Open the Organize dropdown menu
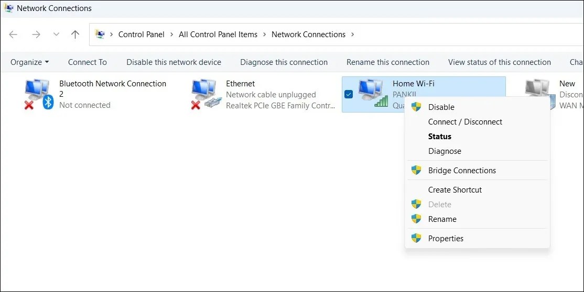 pos(29,62)
